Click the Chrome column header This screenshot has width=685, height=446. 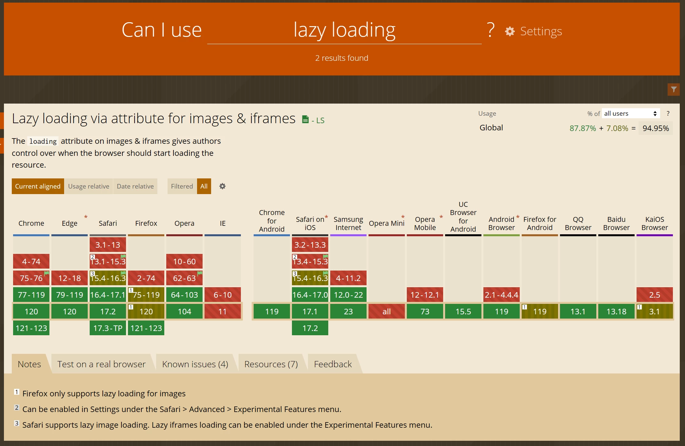[31, 223]
